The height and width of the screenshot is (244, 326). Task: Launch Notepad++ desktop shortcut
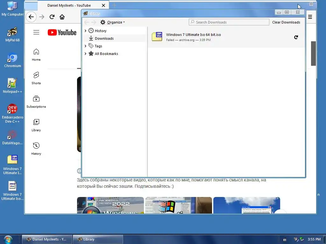[x=12, y=86]
